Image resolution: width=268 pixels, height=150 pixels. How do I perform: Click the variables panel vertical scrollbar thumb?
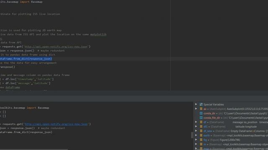192,135
